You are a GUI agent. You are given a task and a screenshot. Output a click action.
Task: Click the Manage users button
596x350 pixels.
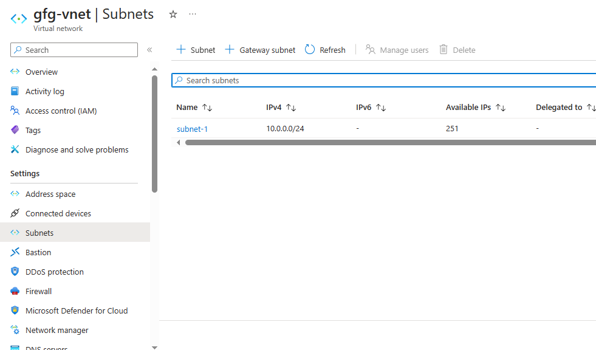point(397,50)
